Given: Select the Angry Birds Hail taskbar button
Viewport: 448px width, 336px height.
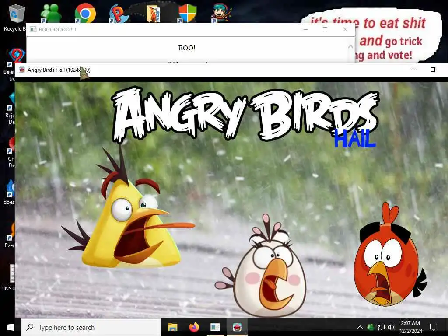Looking at the screenshot, I should 237,327.
